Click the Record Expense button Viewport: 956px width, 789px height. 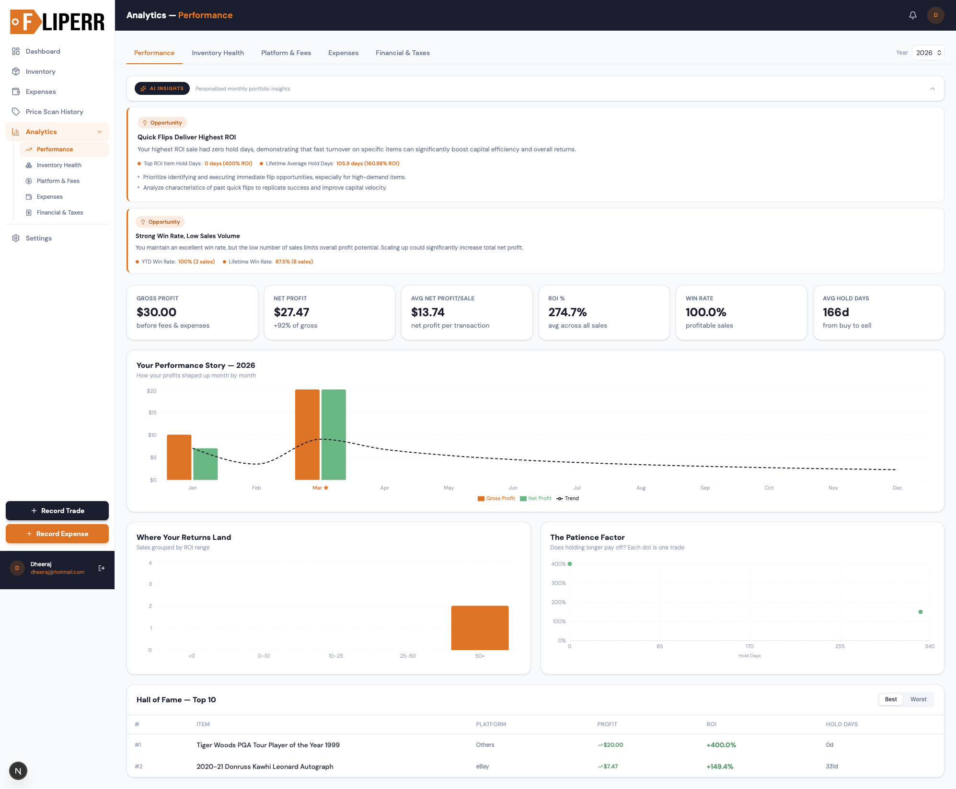pyautogui.click(x=57, y=534)
